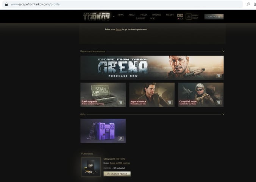This screenshot has height=182, width=256.
Task: Click the zoom magnifier icon in browser bar
Action: (x=248, y=4)
